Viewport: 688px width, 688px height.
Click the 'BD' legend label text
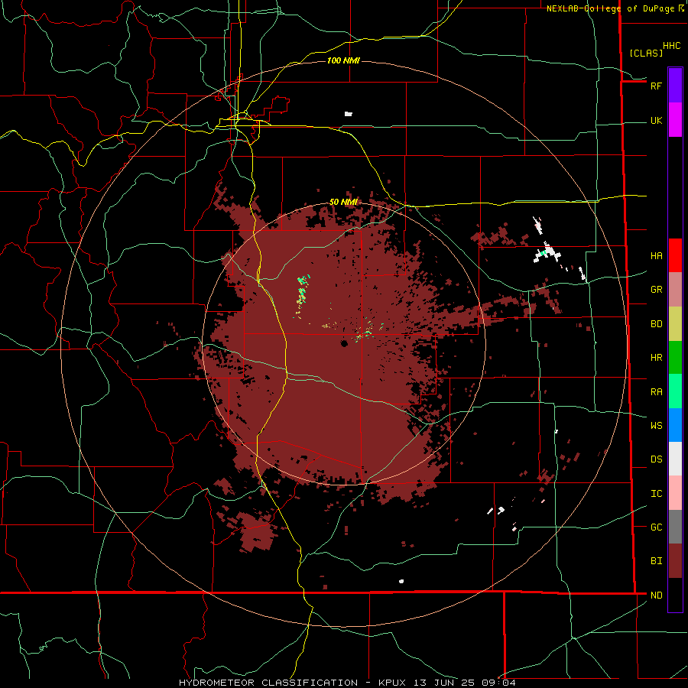pos(656,324)
